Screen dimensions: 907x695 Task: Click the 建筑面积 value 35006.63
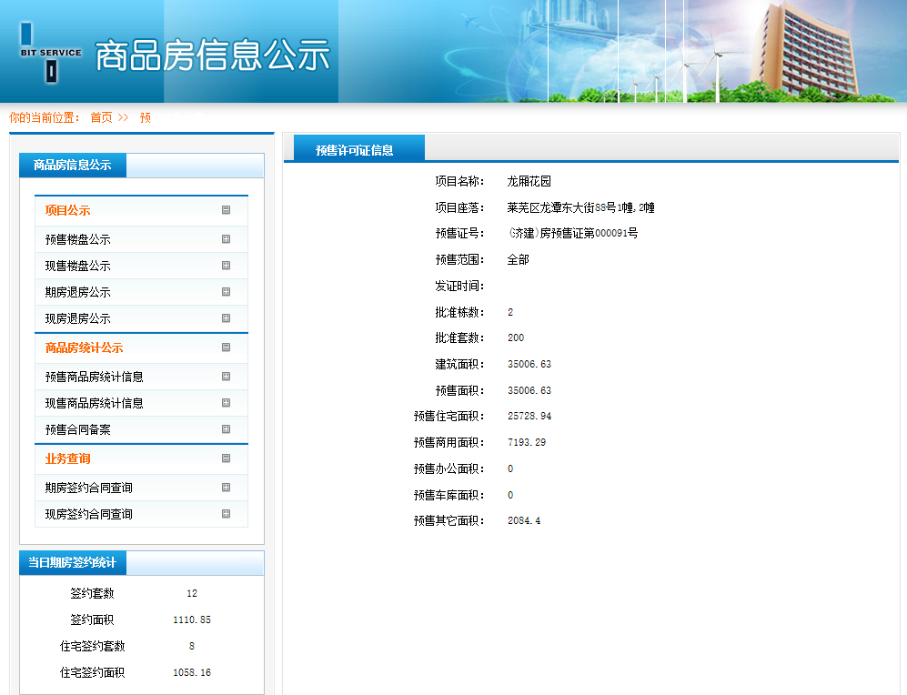[529, 364]
